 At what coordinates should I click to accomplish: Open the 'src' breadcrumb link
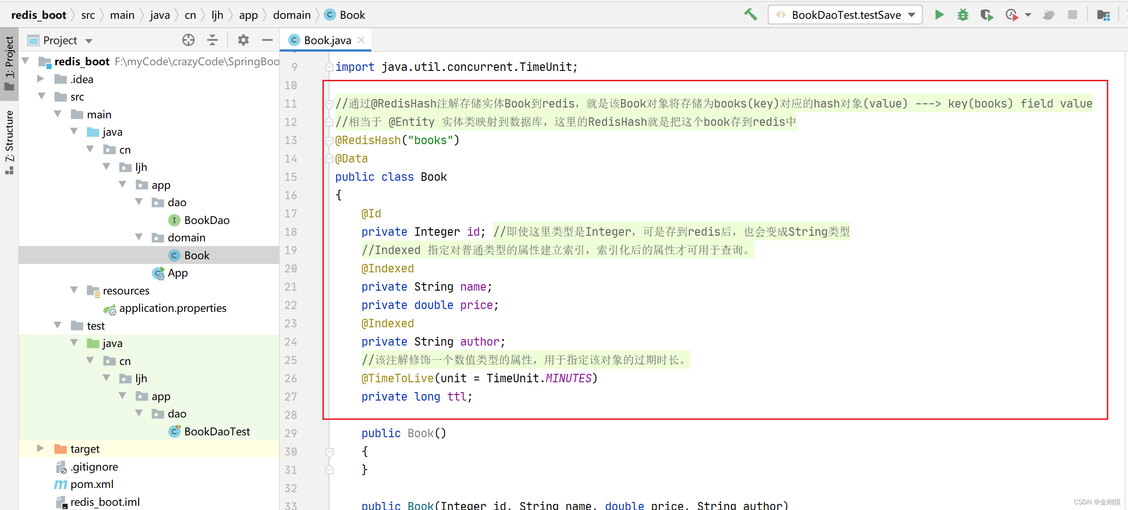tap(88, 15)
